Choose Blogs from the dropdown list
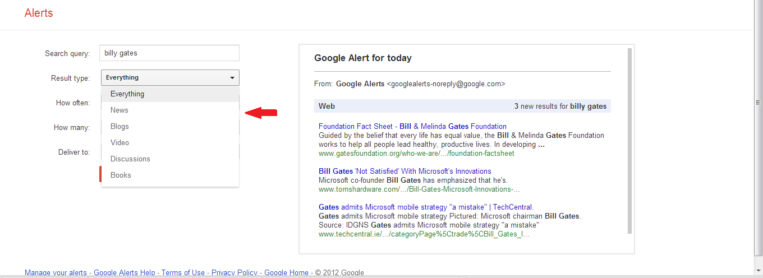Viewport: 763px width, 278px height. click(x=170, y=126)
